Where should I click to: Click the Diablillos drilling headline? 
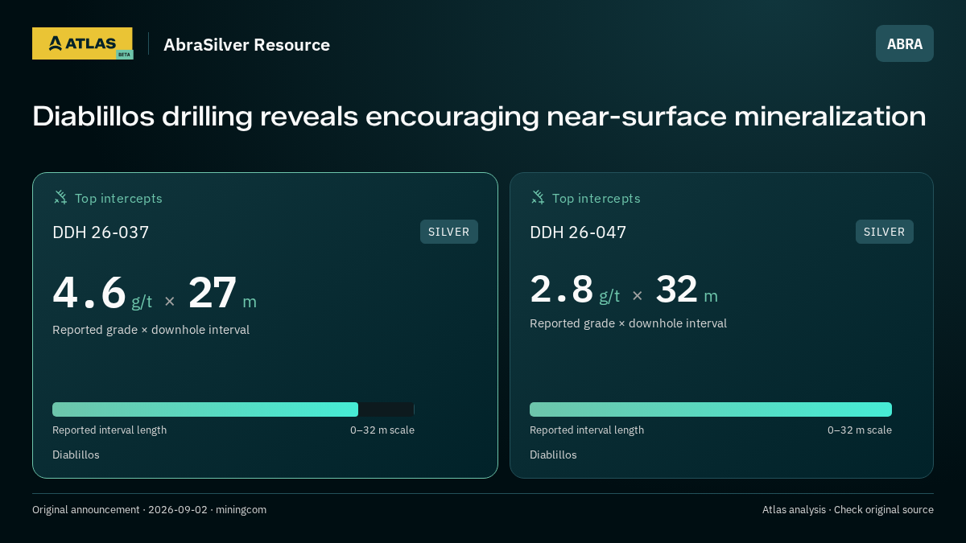[479, 117]
